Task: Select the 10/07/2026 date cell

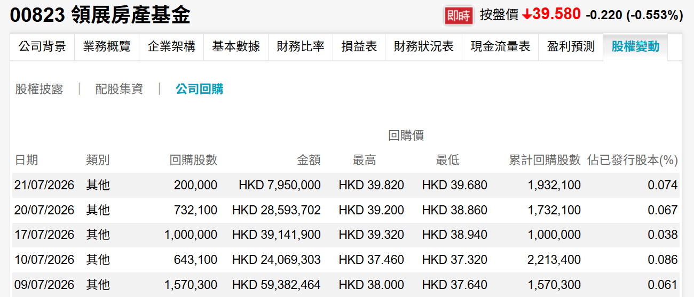Action: pyautogui.click(x=44, y=260)
